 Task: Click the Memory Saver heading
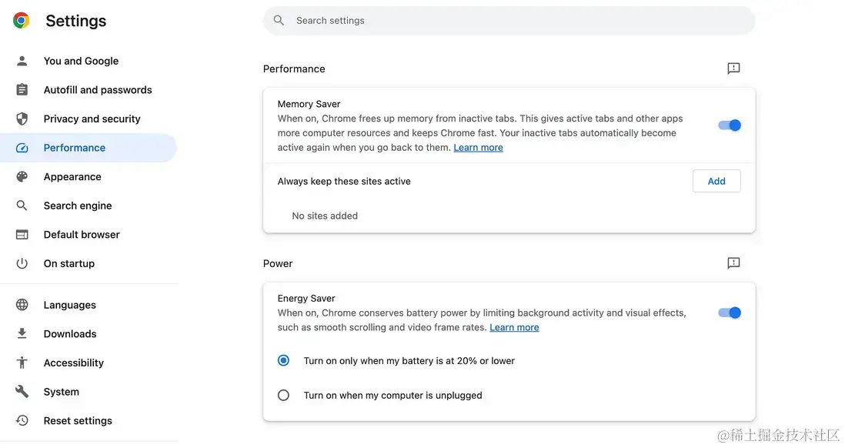309,103
